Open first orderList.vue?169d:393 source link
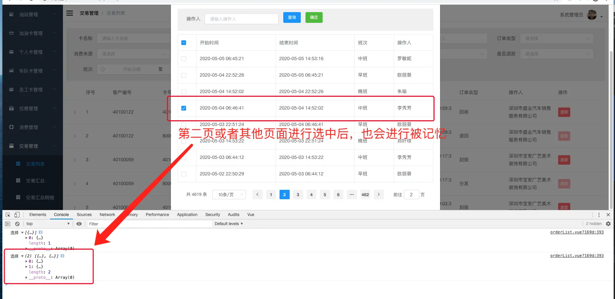The height and width of the screenshot is (299, 615). (x=577, y=232)
